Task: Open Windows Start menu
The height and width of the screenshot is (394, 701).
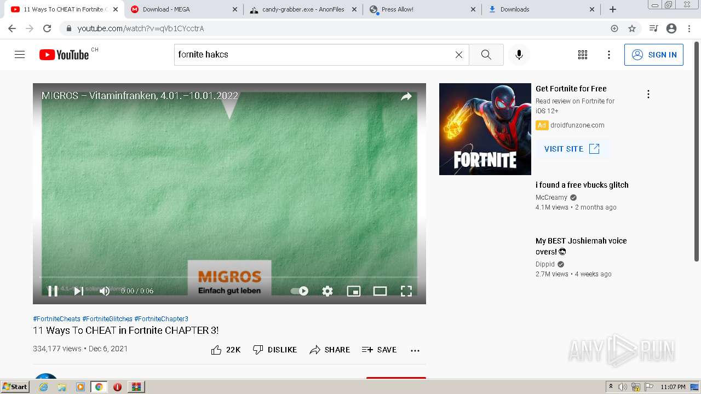Action: pos(15,387)
